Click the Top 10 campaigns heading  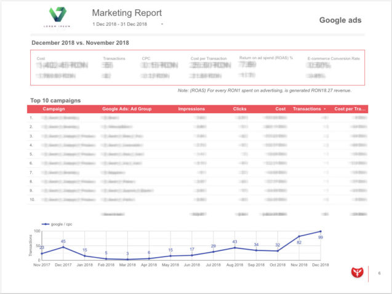[55, 100]
